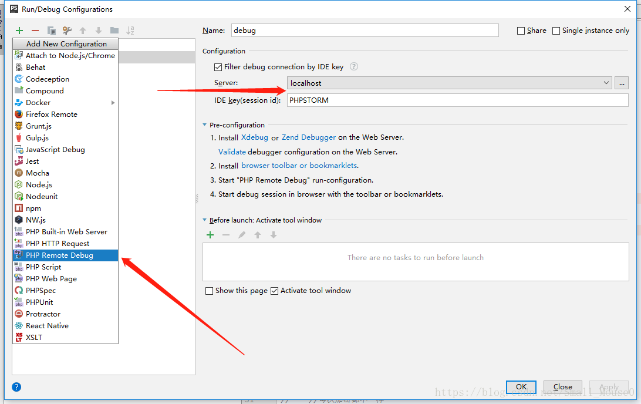Choose PHP Web Page configuration type
The image size is (641, 404).
tap(65, 279)
